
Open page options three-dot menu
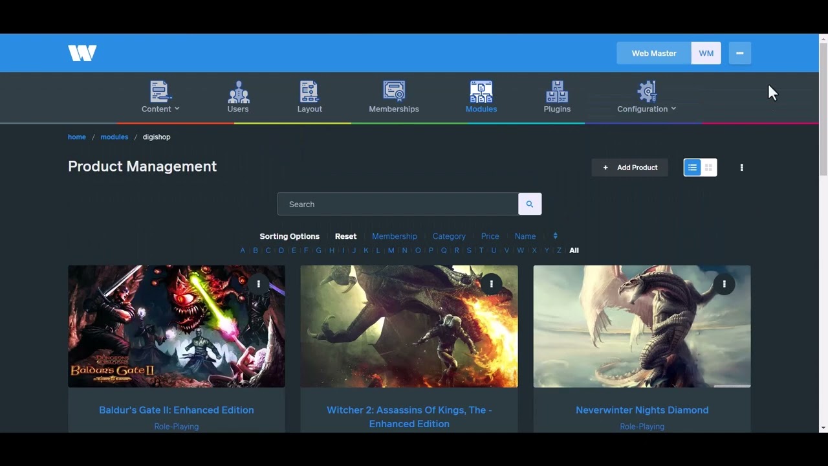(741, 168)
